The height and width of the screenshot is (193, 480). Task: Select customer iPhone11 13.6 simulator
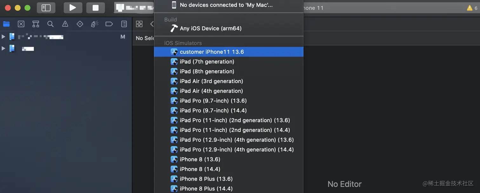[x=212, y=52]
